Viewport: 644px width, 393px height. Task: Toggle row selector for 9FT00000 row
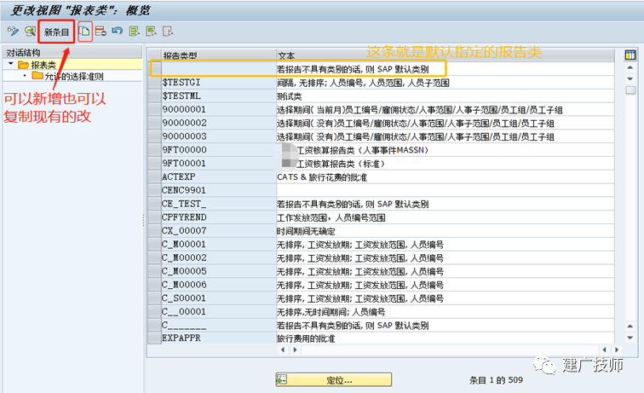coord(154,150)
